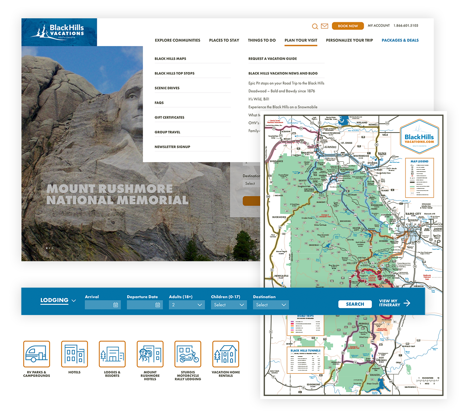Image resolution: width=467 pixels, height=417 pixels.
Task: Read Epic Pit stops Road Trip article
Action: coord(286,83)
